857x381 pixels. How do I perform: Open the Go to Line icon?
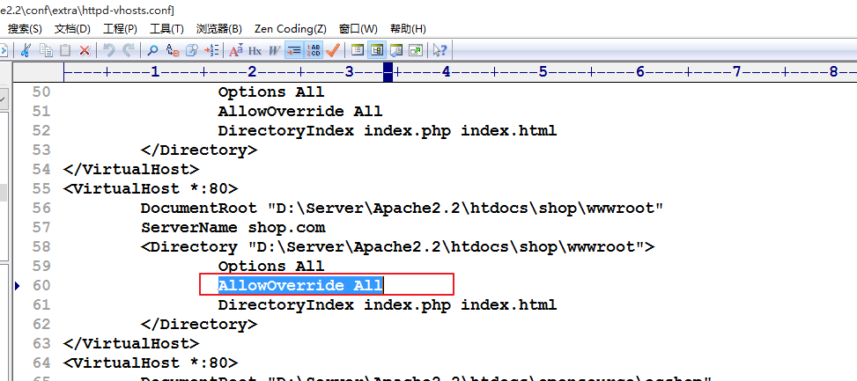[x=211, y=50]
